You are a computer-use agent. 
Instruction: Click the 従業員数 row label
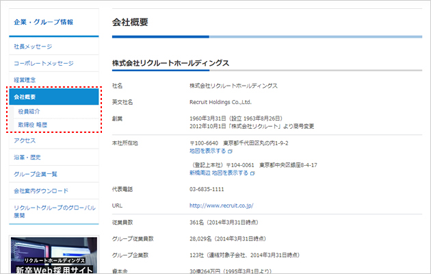tap(122, 222)
